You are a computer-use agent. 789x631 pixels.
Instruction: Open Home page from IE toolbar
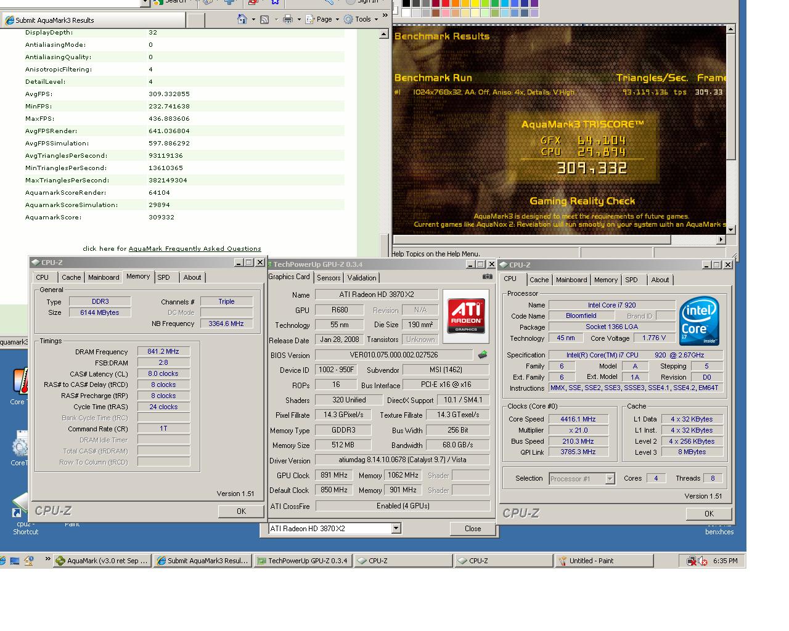click(242, 19)
